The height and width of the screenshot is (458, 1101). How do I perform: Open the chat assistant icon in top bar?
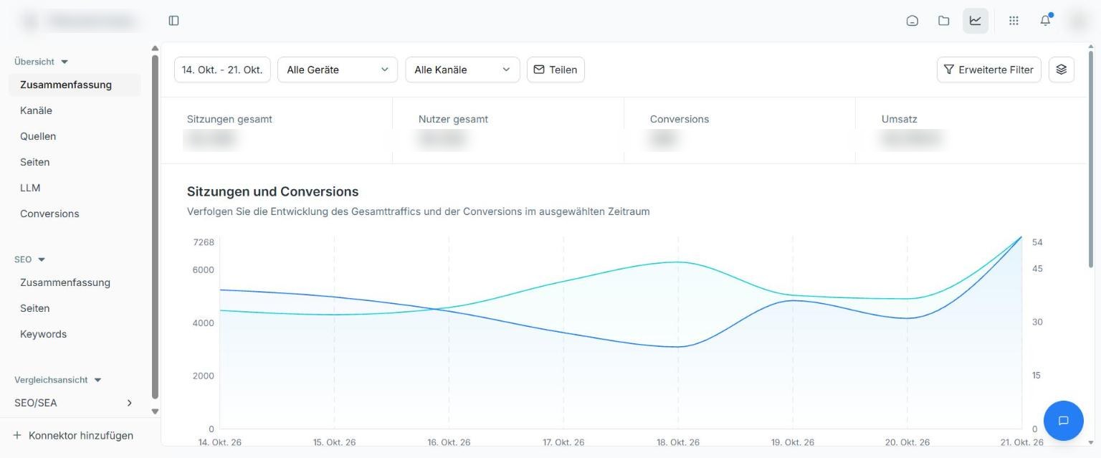click(x=912, y=21)
